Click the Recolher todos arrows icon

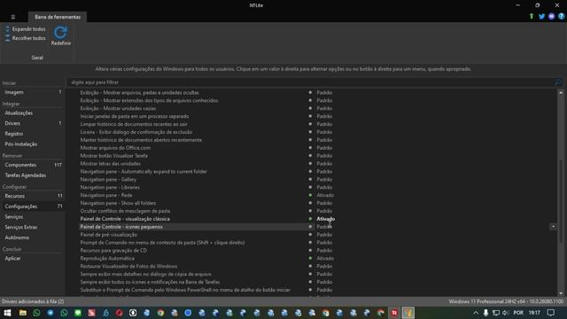[8, 38]
